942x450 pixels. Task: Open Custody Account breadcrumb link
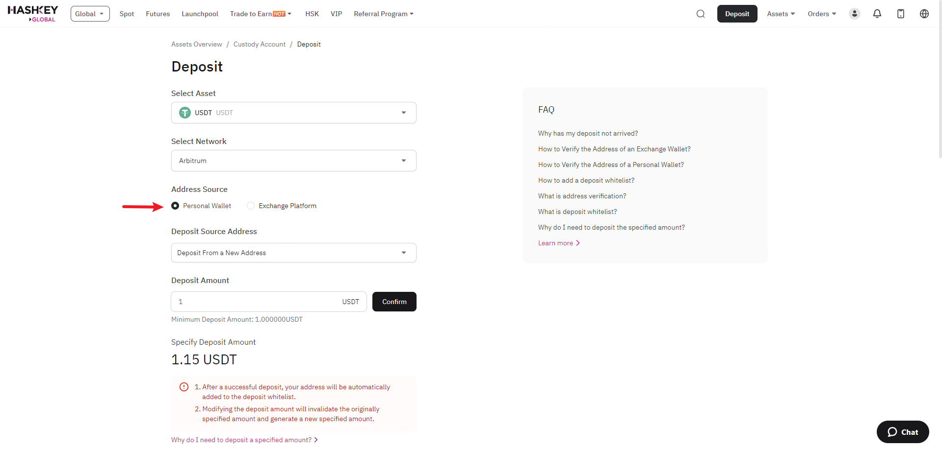pyautogui.click(x=259, y=44)
